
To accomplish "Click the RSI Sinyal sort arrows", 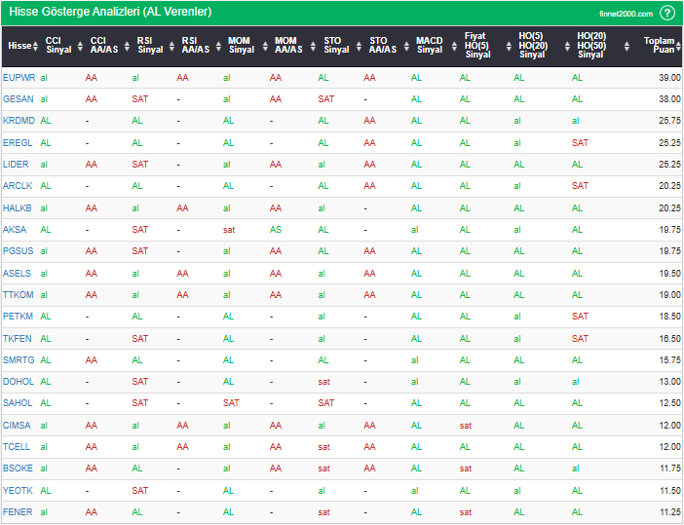I will pyautogui.click(x=171, y=46).
